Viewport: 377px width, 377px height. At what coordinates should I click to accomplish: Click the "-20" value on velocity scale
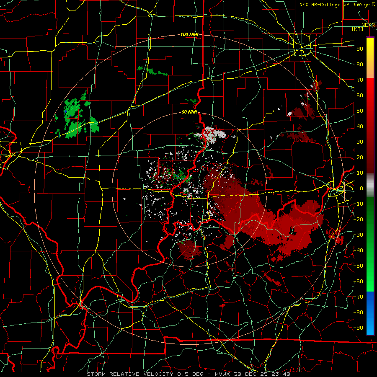click(358, 219)
